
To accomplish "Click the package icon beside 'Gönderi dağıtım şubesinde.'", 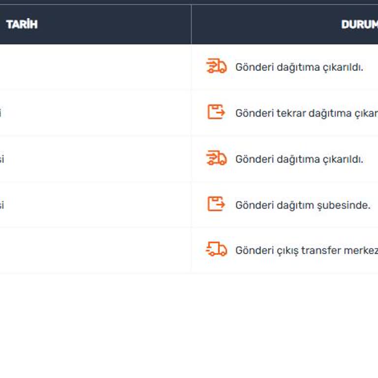I will [x=216, y=204].
